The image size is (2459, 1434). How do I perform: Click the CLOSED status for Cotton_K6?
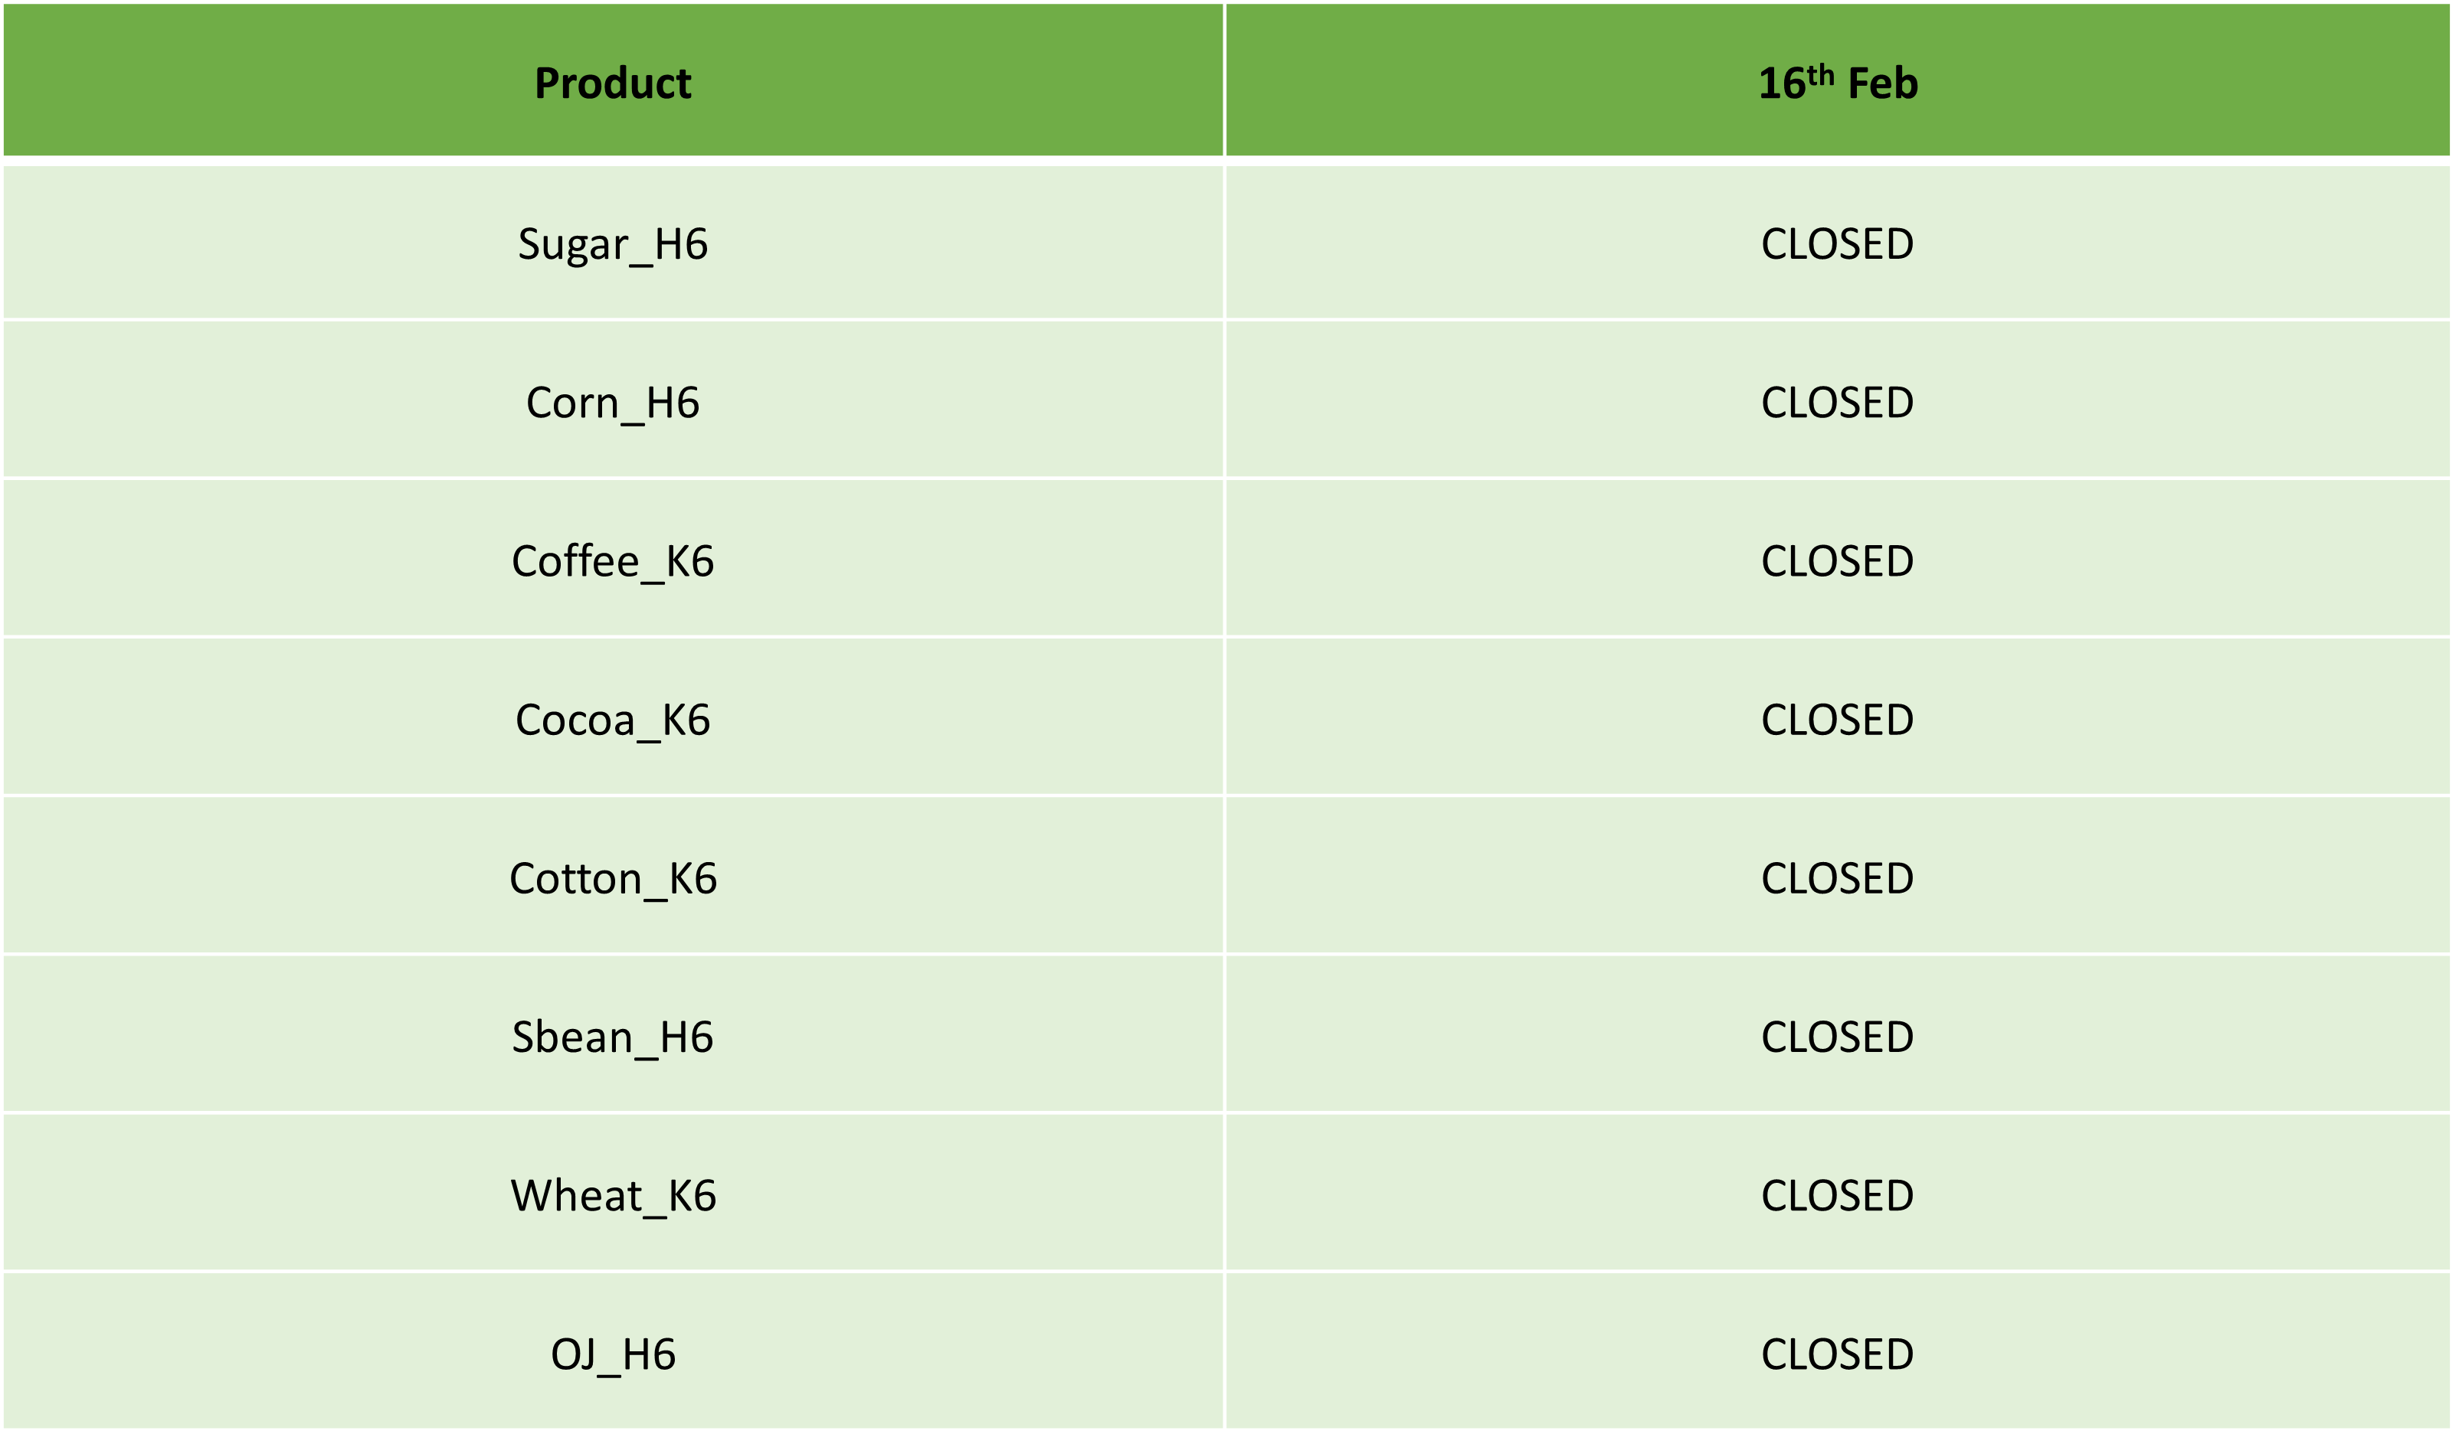tap(1838, 879)
